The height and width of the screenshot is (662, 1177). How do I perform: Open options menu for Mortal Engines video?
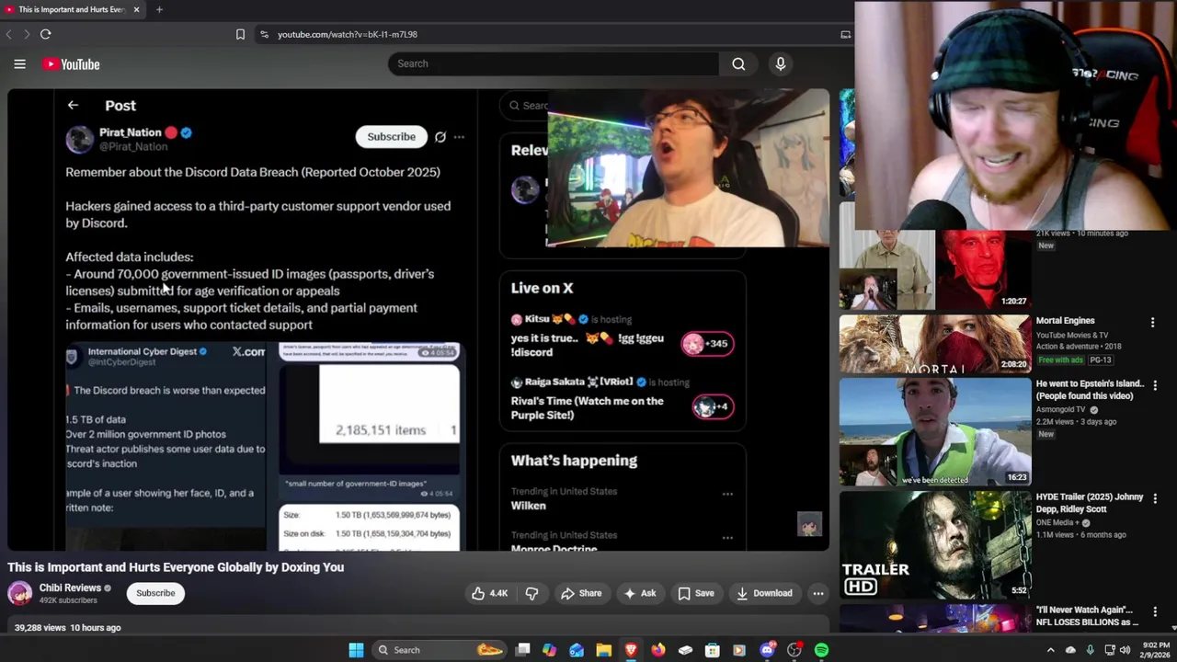(1152, 322)
